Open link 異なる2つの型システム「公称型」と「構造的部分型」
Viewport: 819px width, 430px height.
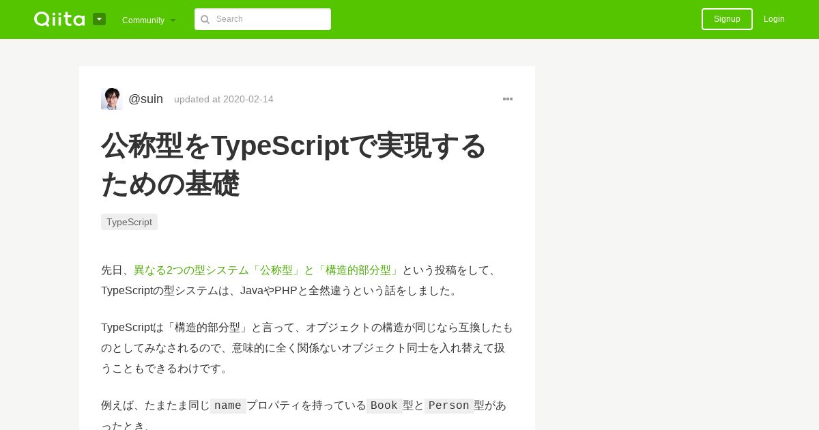pyautogui.click(x=266, y=270)
